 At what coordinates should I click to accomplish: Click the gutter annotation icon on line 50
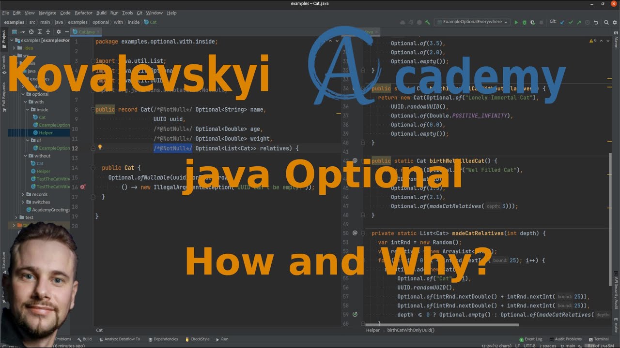coord(355,233)
